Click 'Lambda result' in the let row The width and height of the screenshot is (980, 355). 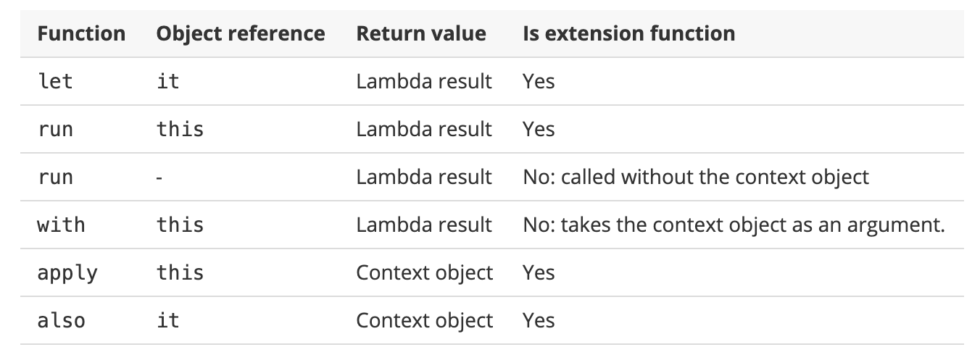424,81
